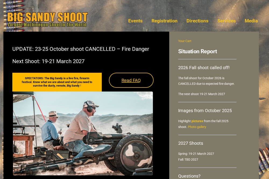
Task: Click 'The next shoot 19-21 March 2027' text
Action: click(201, 94)
